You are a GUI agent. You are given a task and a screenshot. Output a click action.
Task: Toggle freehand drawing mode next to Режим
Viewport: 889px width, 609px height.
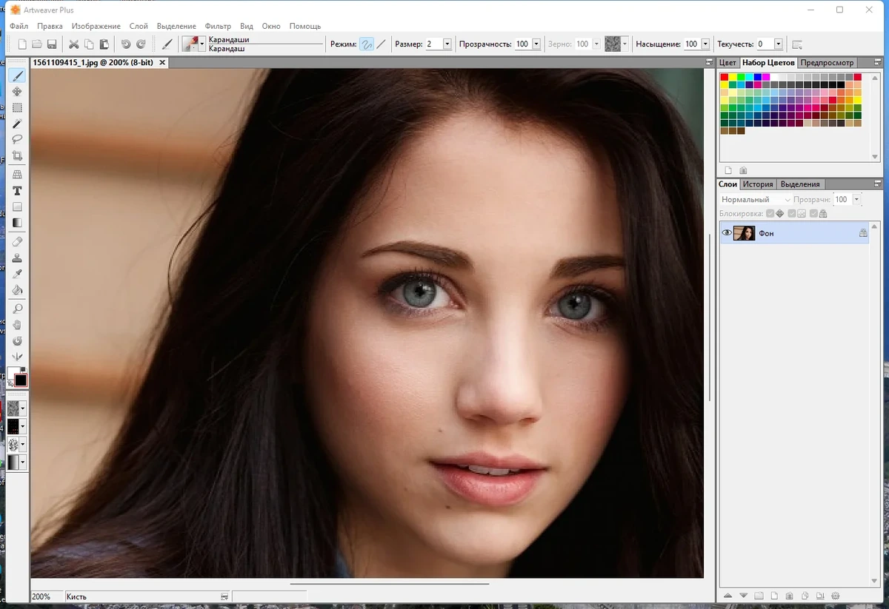click(367, 44)
